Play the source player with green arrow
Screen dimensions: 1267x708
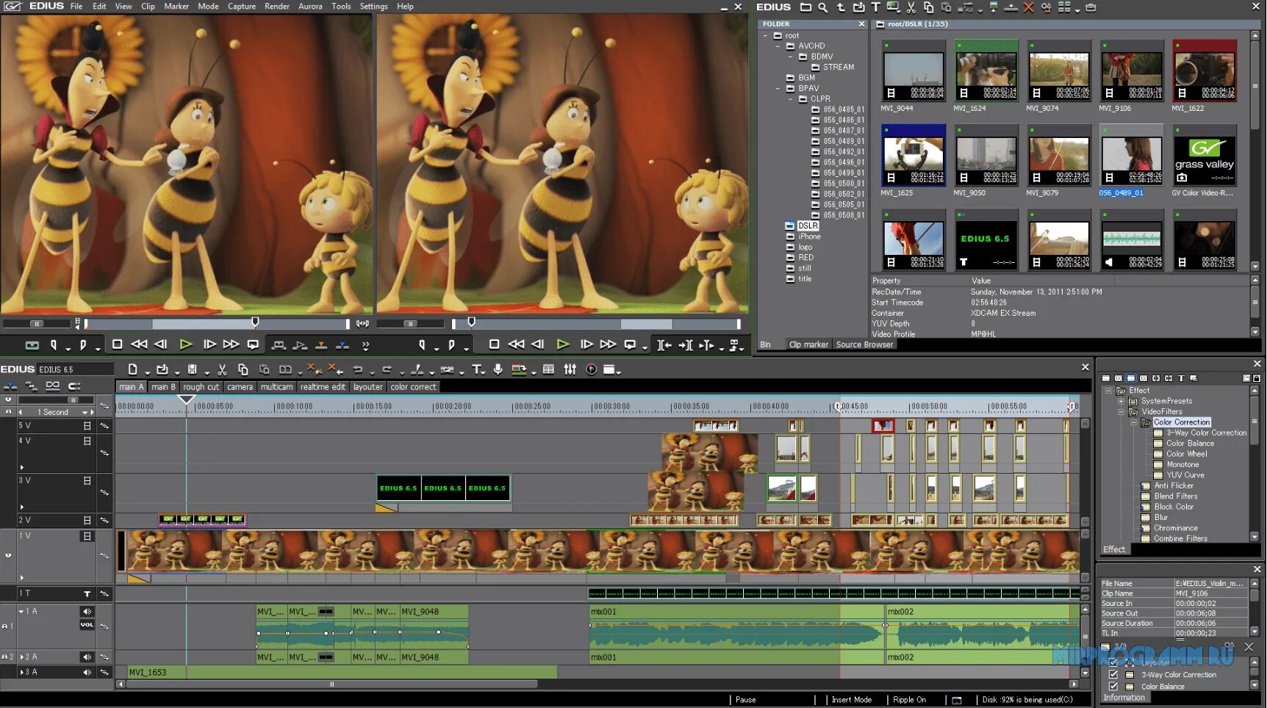pyautogui.click(x=186, y=344)
